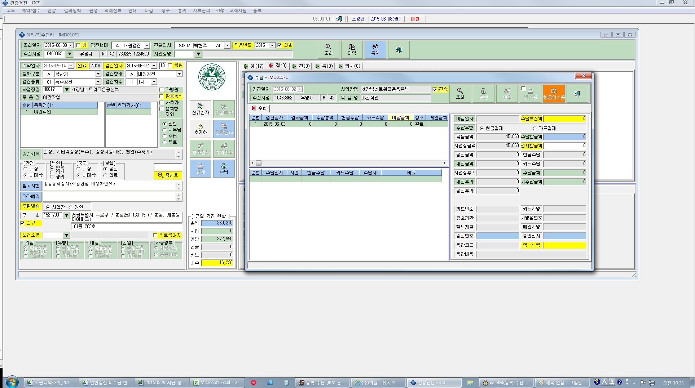This screenshot has height=388, width=695.
Task: Click the 신규환자 new patient icon
Action: point(201,109)
